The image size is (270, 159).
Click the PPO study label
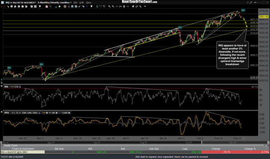(7, 113)
